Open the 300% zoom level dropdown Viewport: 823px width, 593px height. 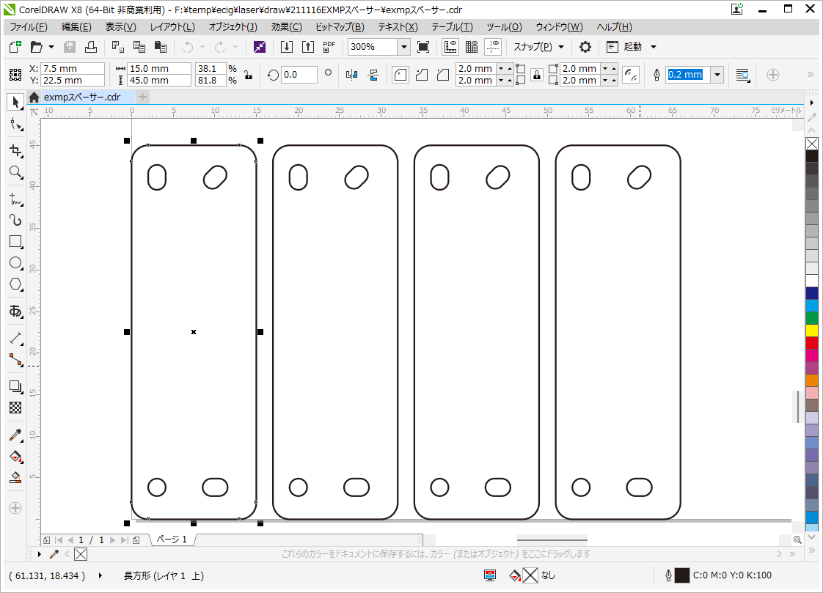[403, 47]
